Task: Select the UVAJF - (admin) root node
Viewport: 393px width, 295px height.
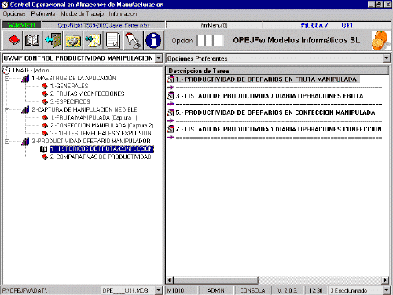Action: 31,70
